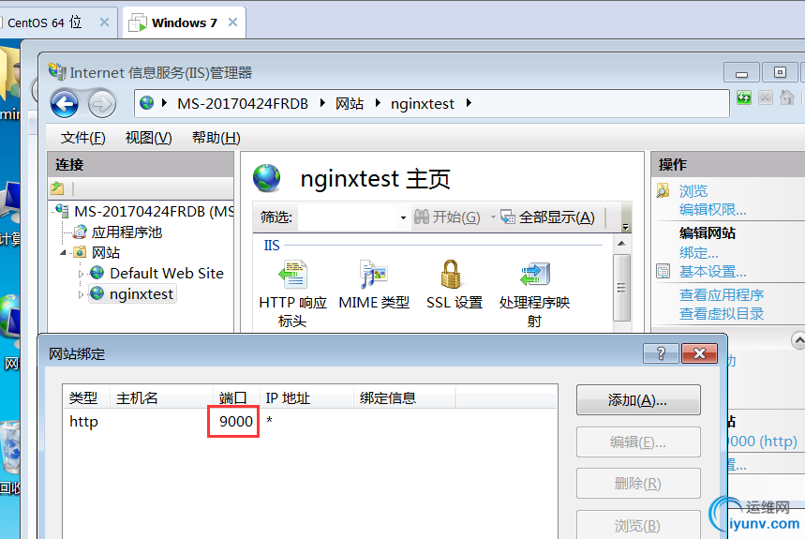805x539 pixels.
Task: Click the globe icon in the breadcrumb bar
Action: pos(147,103)
